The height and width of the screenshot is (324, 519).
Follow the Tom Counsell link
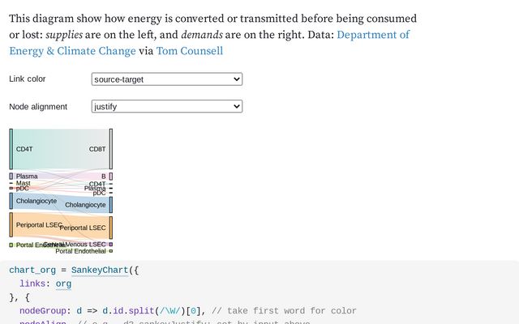coord(189,51)
